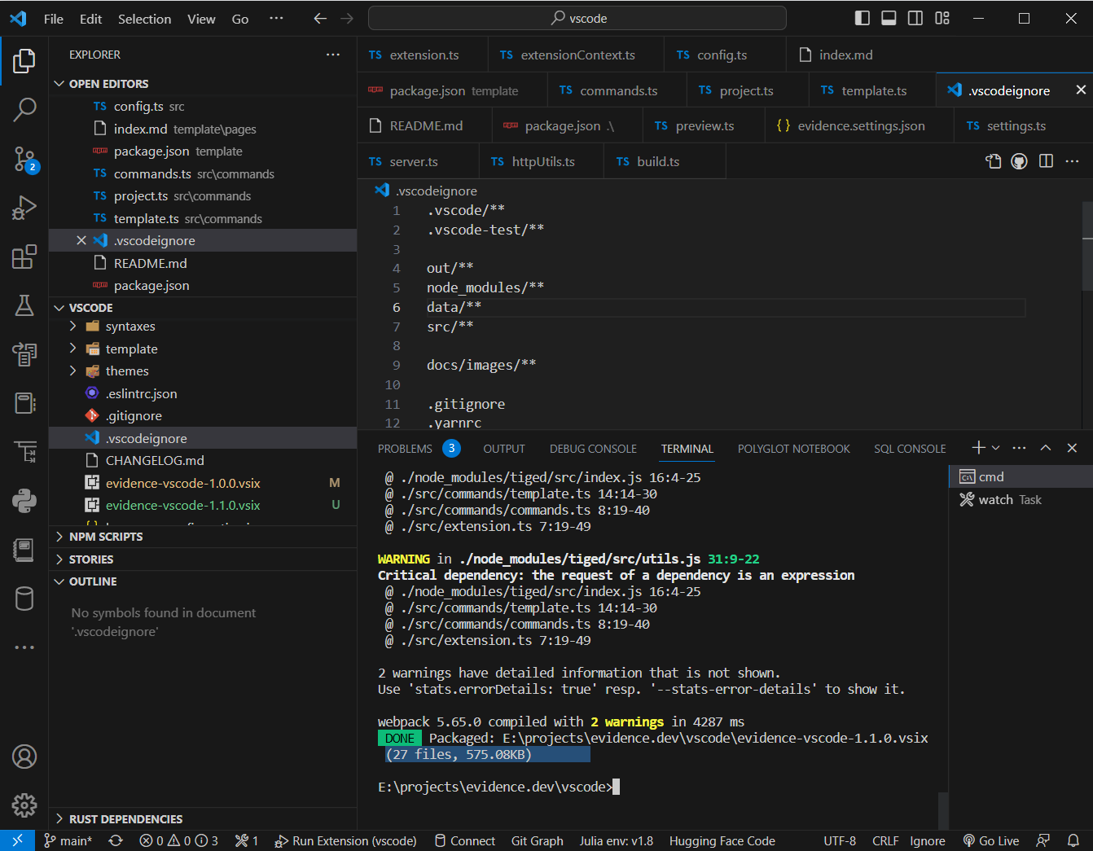Click the command search box at the top
Image resolution: width=1093 pixels, height=851 pixels.
tap(579, 18)
